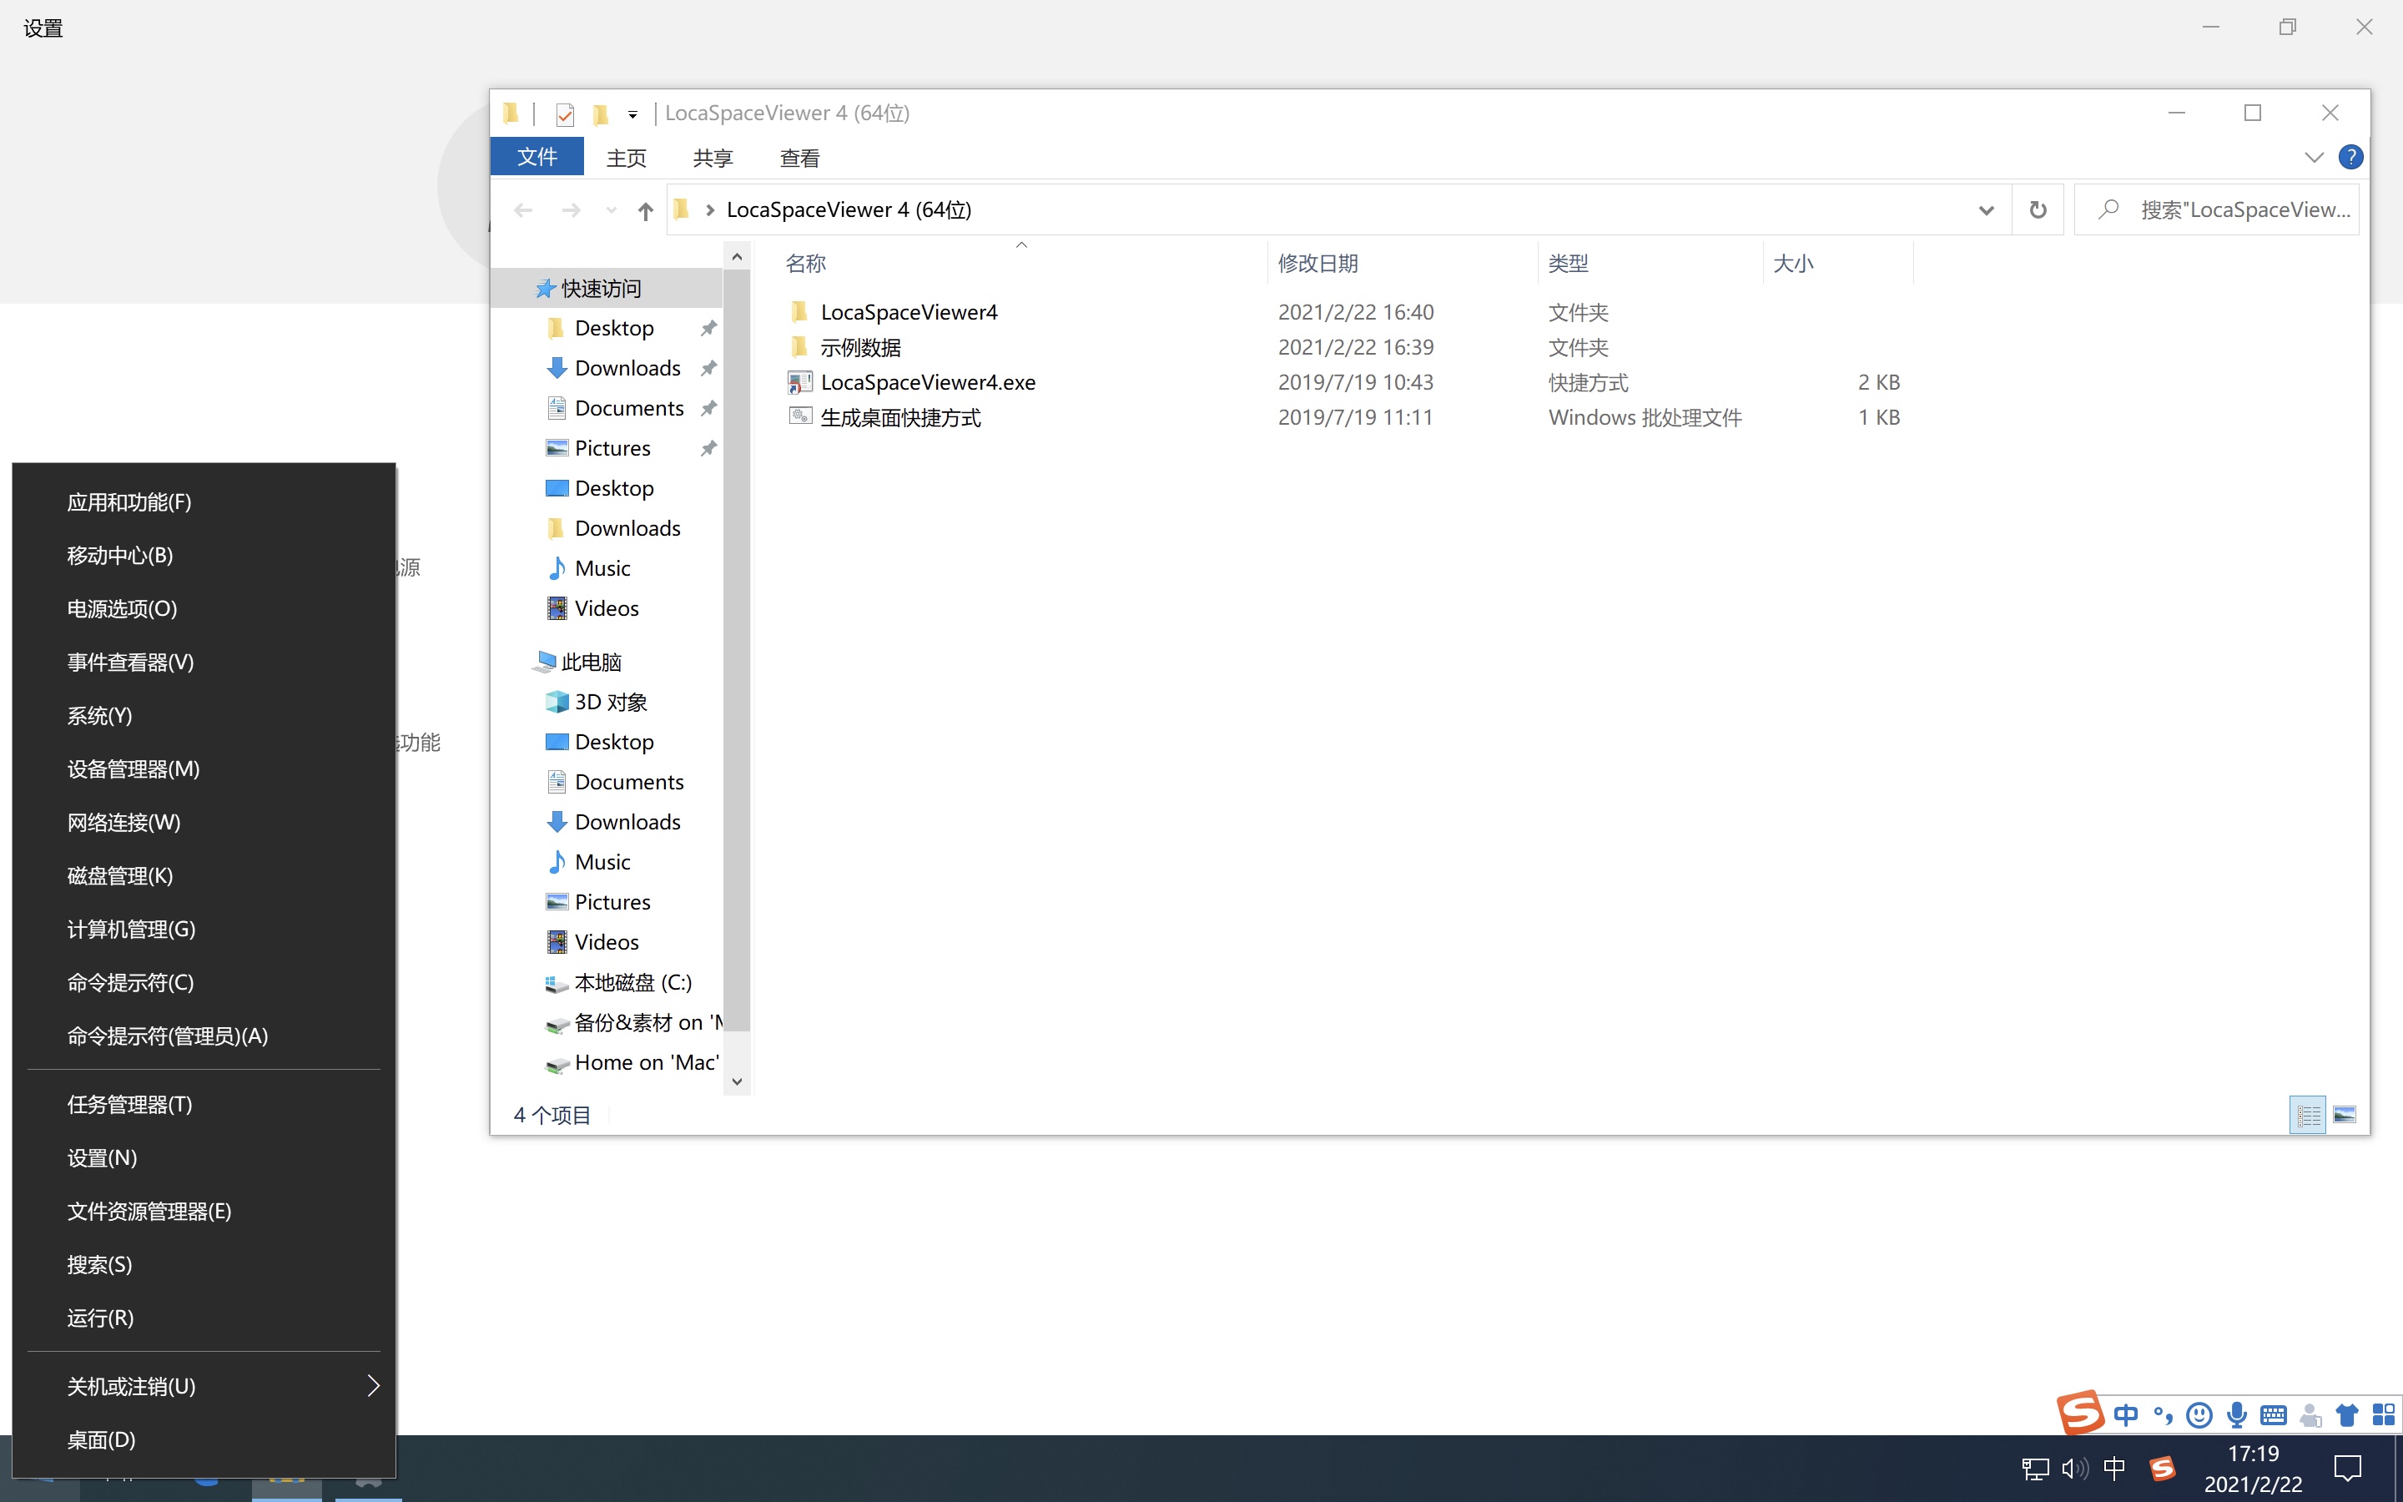Open Sogou soft keyboard icon

click(x=2274, y=1414)
